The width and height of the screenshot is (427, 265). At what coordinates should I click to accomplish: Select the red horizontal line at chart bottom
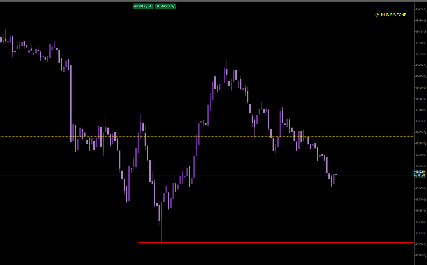pos(276,242)
